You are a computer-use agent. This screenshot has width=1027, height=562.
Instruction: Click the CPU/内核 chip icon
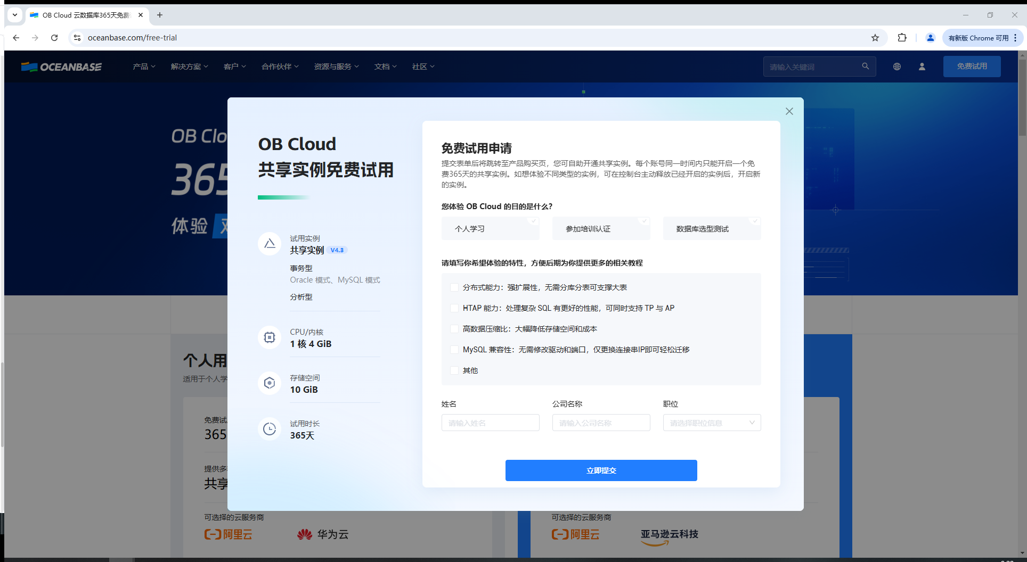tap(270, 337)
